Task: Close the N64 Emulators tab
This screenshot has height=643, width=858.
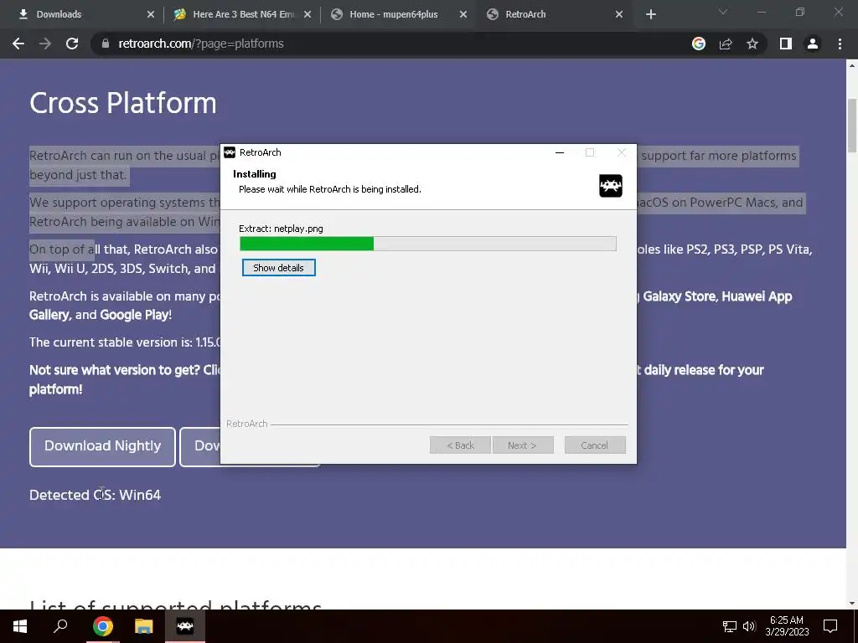Action: click(x=308, y=14)
